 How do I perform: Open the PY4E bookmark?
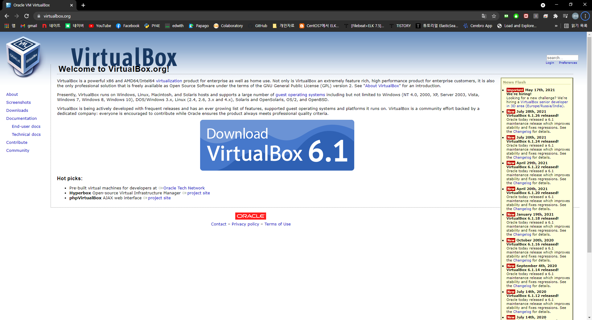coord(152,26)
